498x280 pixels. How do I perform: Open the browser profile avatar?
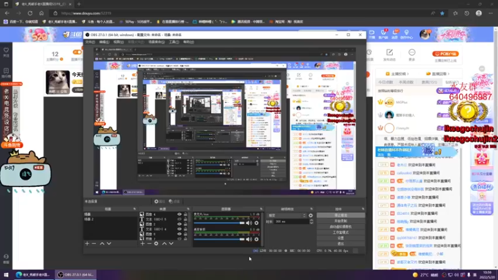(479, 13)
